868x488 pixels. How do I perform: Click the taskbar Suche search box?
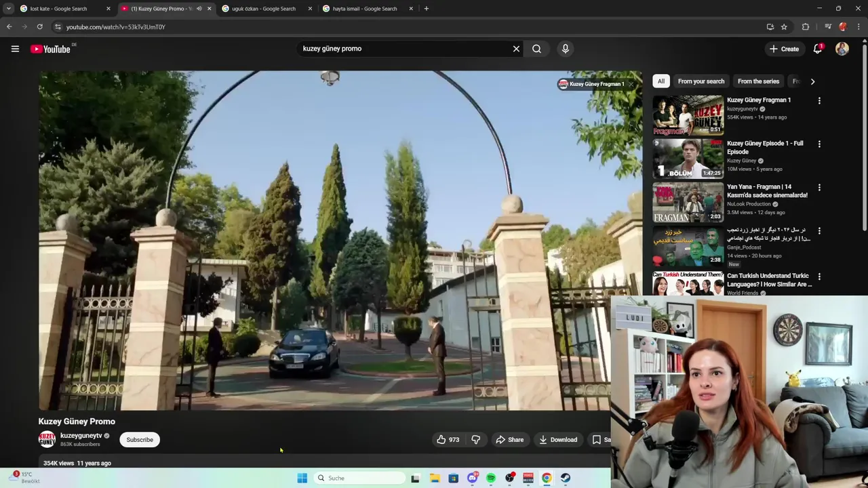pyautogui.click(x=359, y=478)
